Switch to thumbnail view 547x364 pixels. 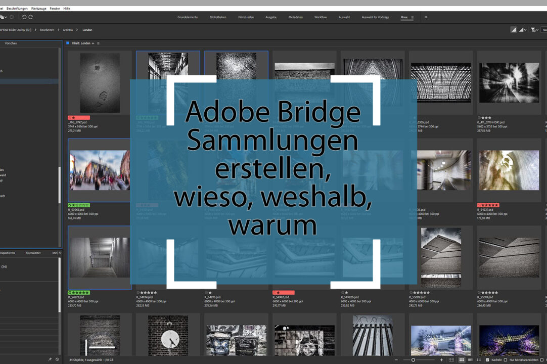pyautogui.click(x=462, y=360)
